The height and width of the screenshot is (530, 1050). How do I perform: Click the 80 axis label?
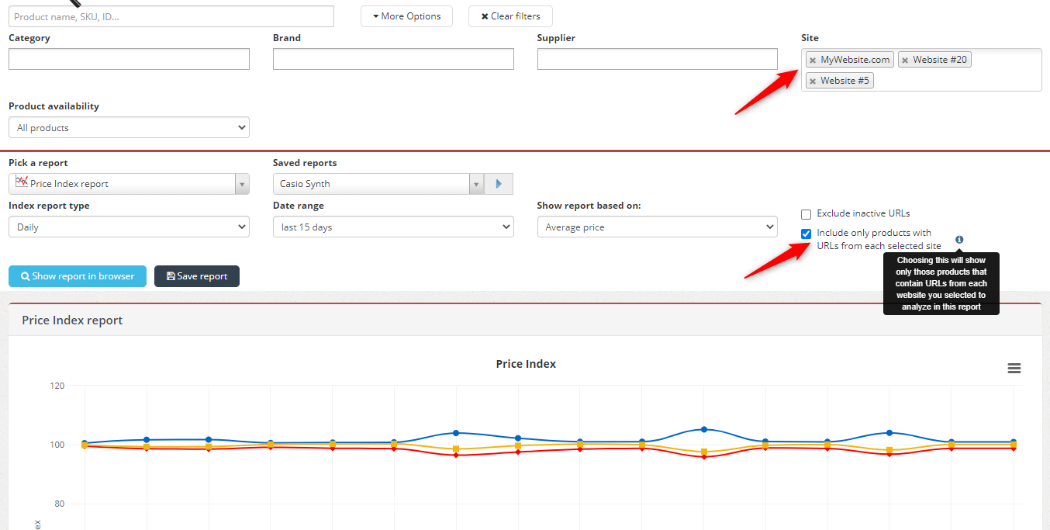click(59, 504)
